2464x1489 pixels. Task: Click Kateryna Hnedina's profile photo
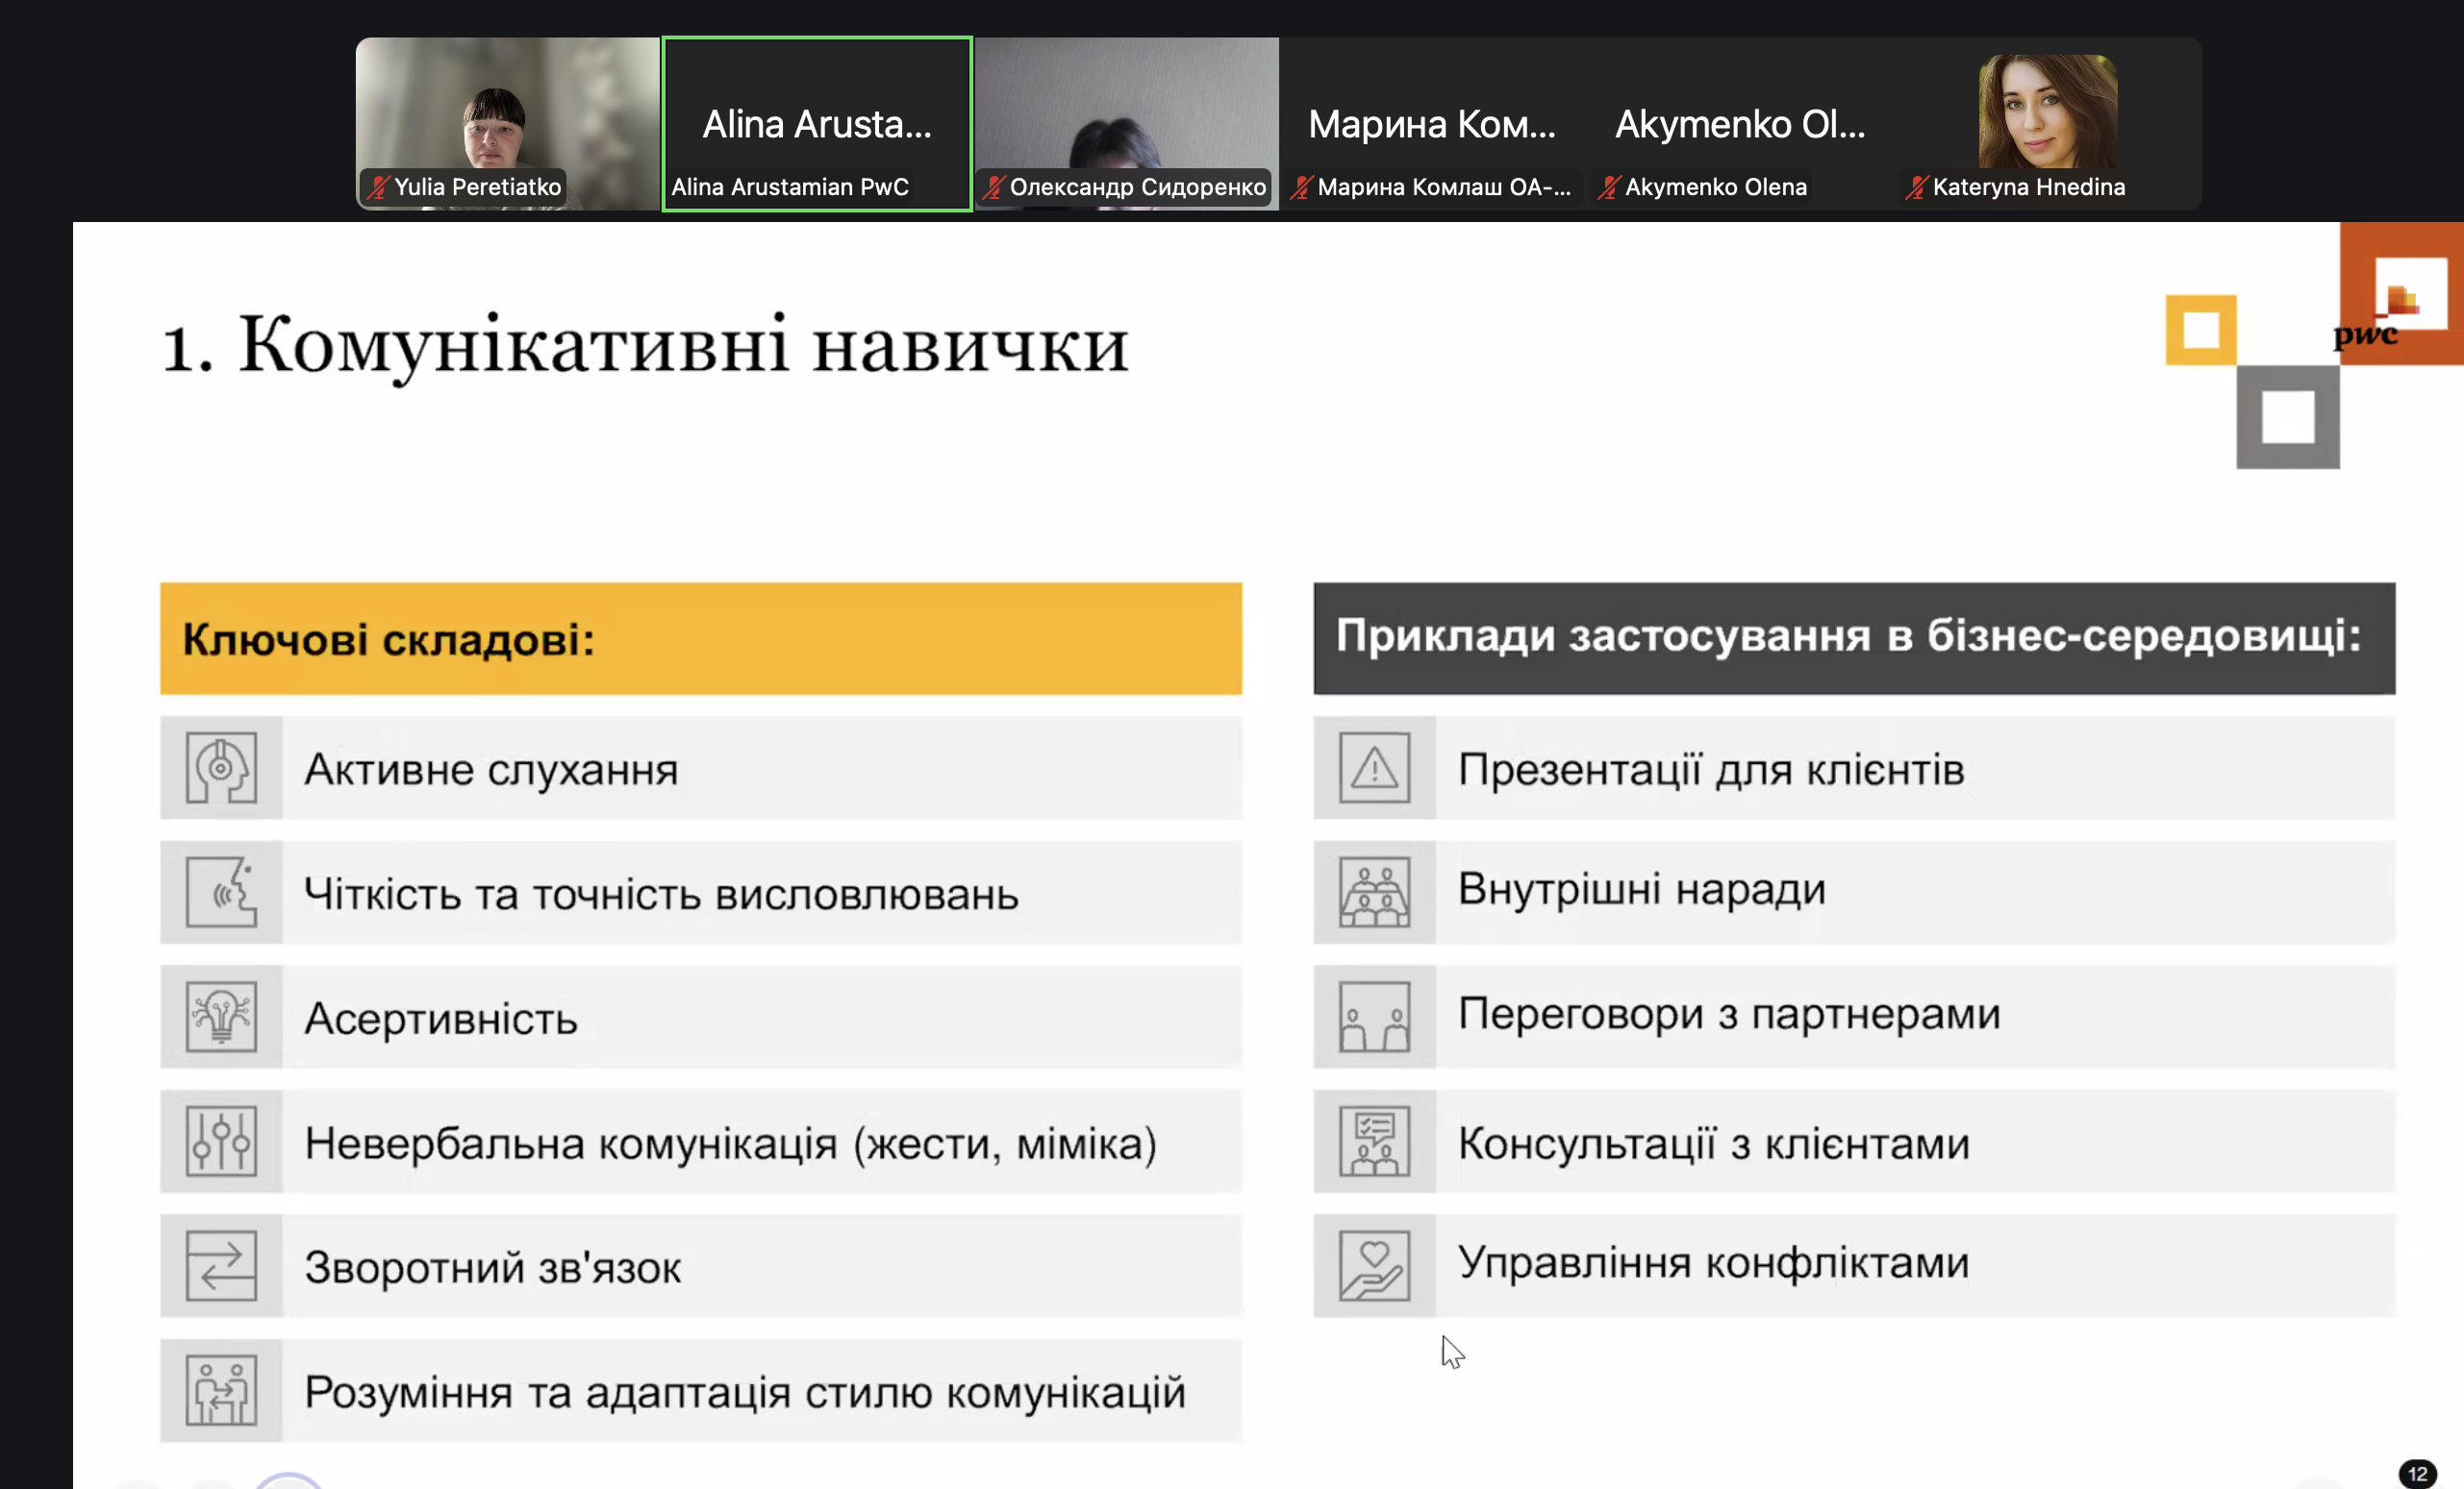point(2047,110)
